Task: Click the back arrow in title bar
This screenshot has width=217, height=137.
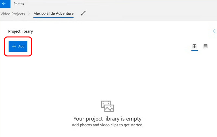Action: tap(4, 4)
